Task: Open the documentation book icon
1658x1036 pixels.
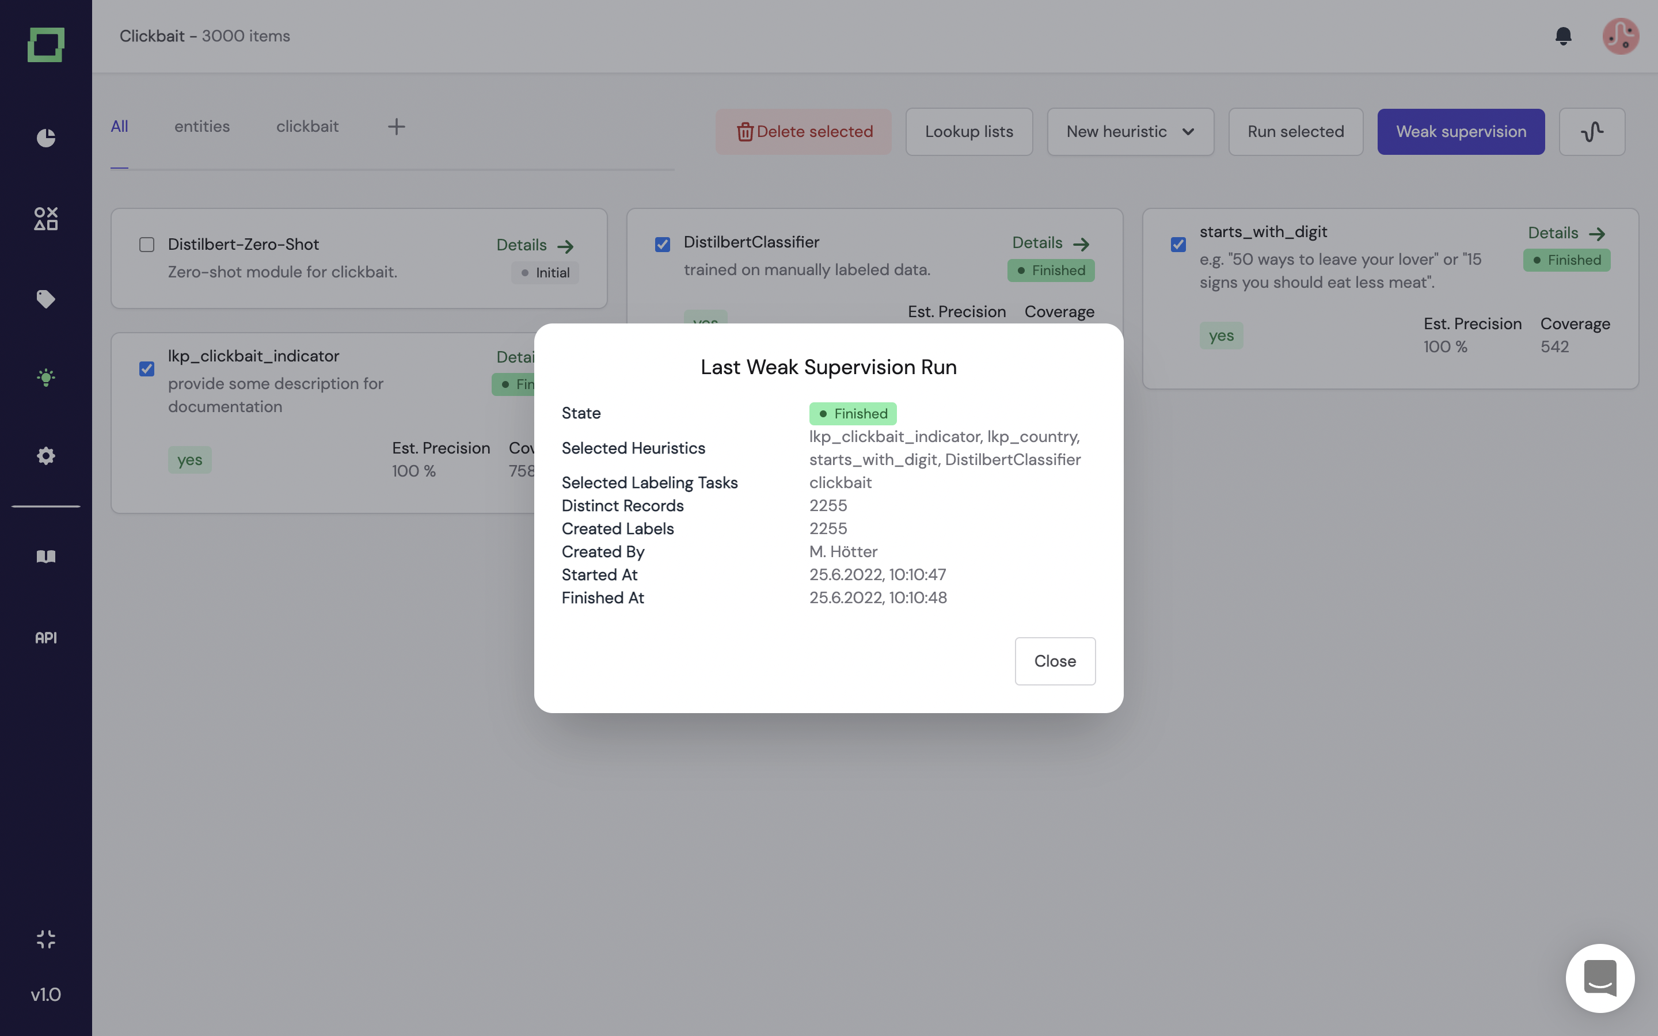Action: (x=46, y=557)
